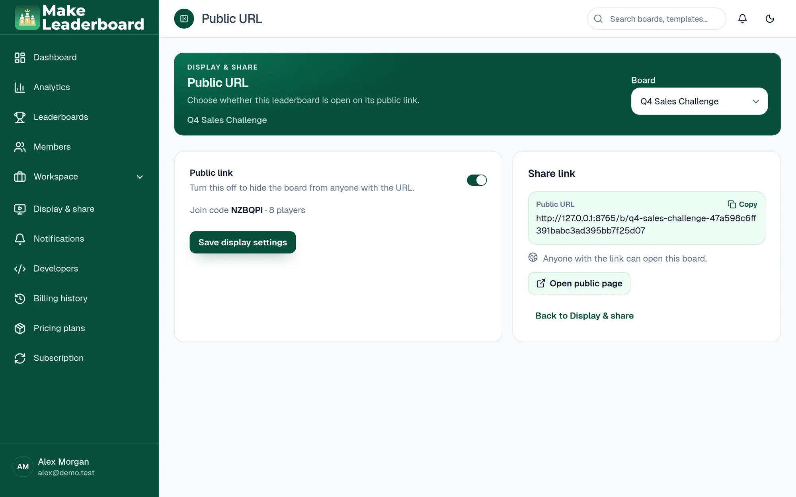The image size is (796, 497).
Task: Click the Make Leaderboard logo icon
Action: point(27,17)
